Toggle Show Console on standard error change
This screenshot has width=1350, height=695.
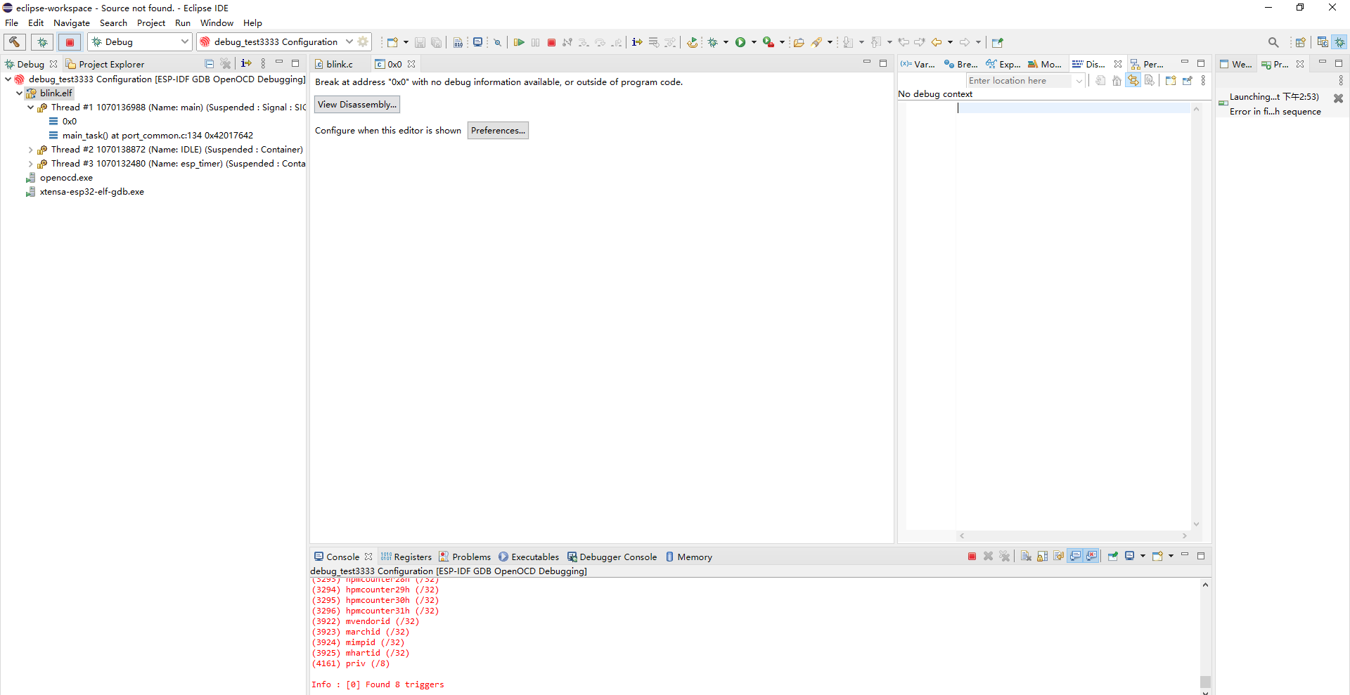[x=1092, y=557]
